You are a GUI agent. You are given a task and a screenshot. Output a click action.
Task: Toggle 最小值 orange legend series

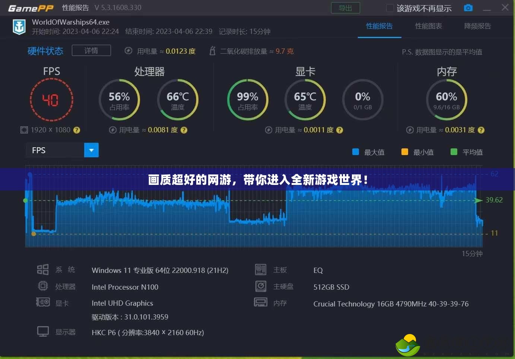point(405,152)
